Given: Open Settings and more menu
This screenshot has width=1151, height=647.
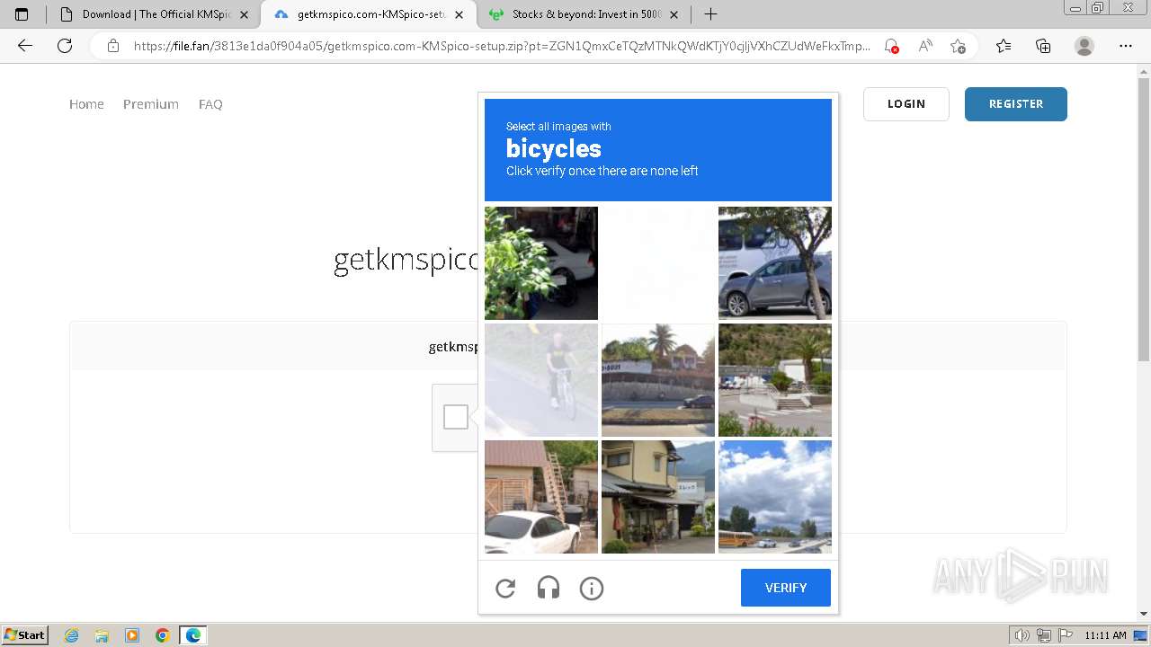Looking at the screenshot, I should coord(1126,46).
